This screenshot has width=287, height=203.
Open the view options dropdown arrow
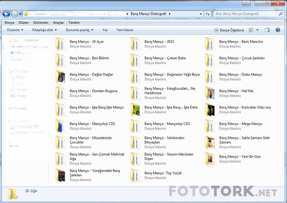[257, 30]
